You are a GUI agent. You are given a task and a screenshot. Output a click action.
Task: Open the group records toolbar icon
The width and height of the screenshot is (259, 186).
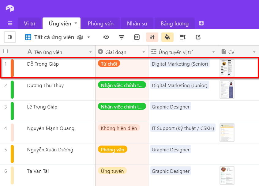137,37
